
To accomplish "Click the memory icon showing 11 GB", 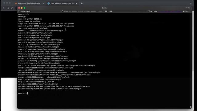I will point(106,11).
